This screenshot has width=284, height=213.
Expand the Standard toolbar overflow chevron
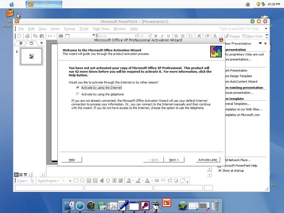[94, 35]
